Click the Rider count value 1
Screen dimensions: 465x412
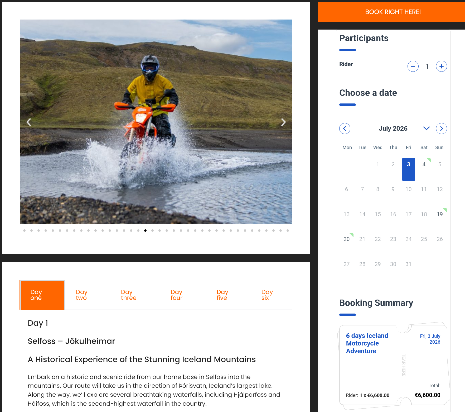(427, 67)
